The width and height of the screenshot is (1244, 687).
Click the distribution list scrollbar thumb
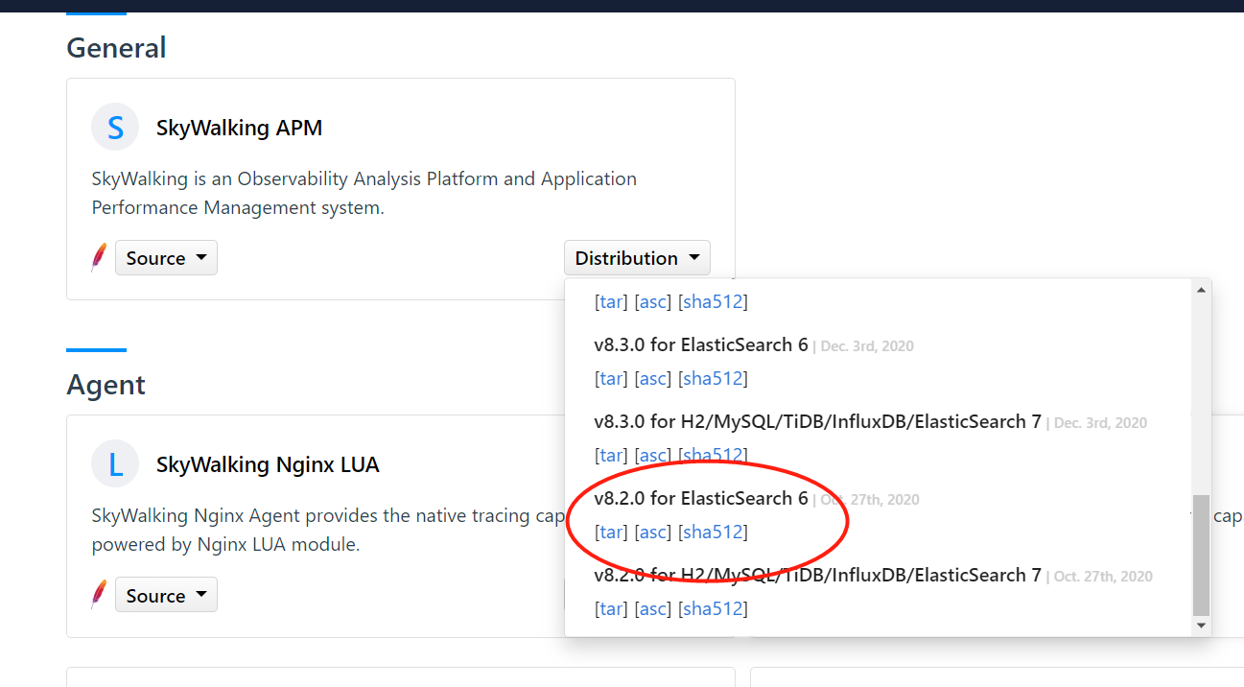click(x=1201, y=555)
